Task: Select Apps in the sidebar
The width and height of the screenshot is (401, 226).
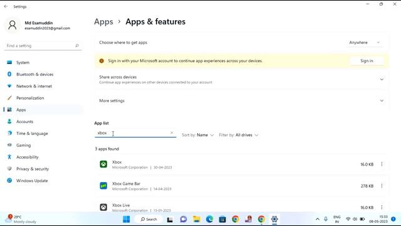Action: (43, 110)
